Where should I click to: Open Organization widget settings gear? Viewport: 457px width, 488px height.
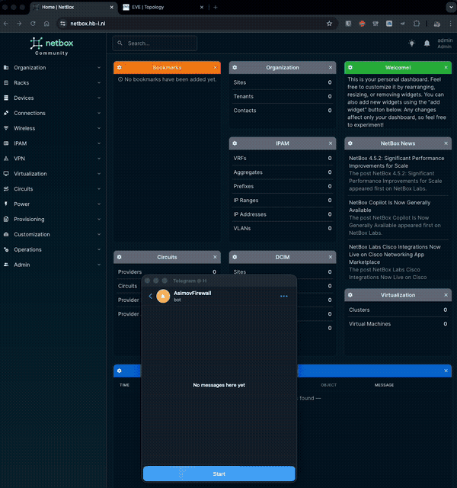pyautogui.click(x=235, y=68)
